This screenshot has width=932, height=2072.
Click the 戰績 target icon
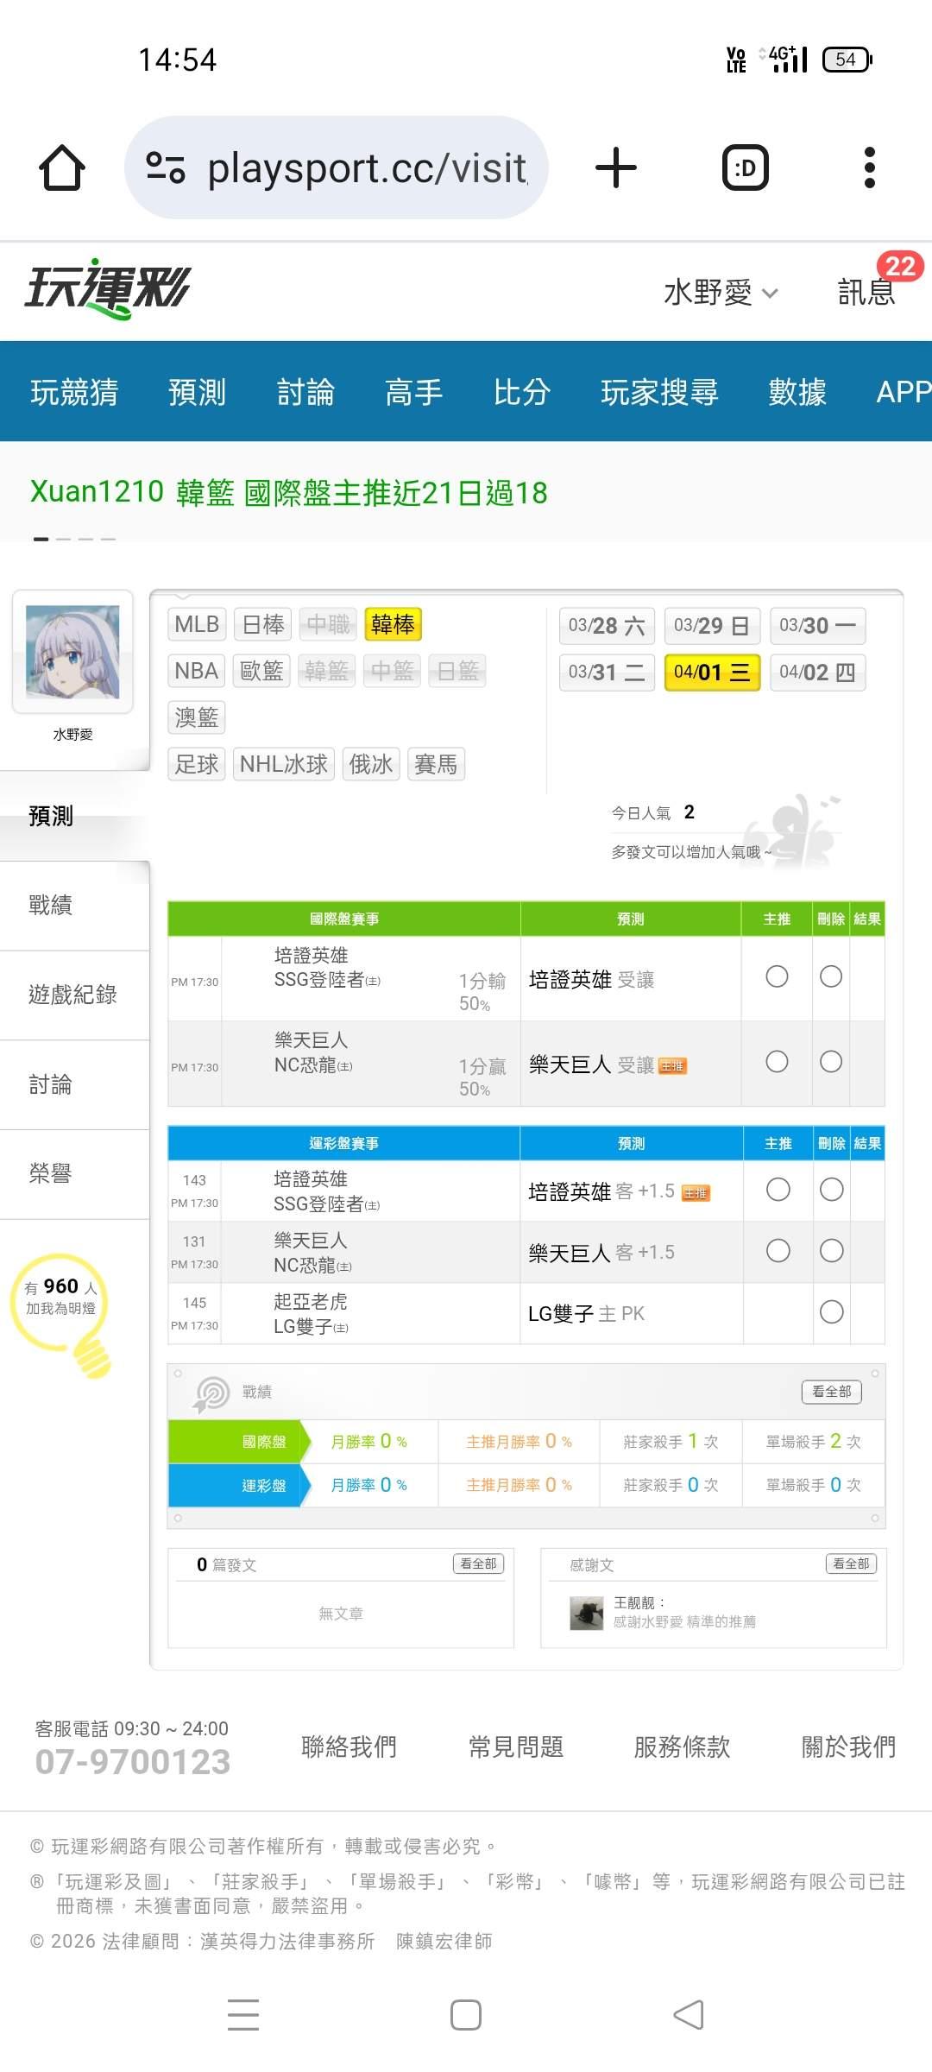211,1393
